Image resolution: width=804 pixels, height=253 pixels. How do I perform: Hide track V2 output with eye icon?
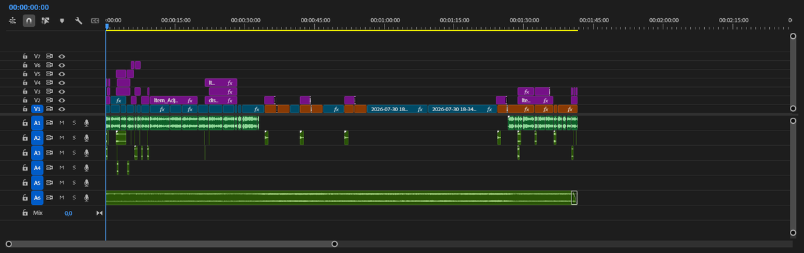(61, 100)
